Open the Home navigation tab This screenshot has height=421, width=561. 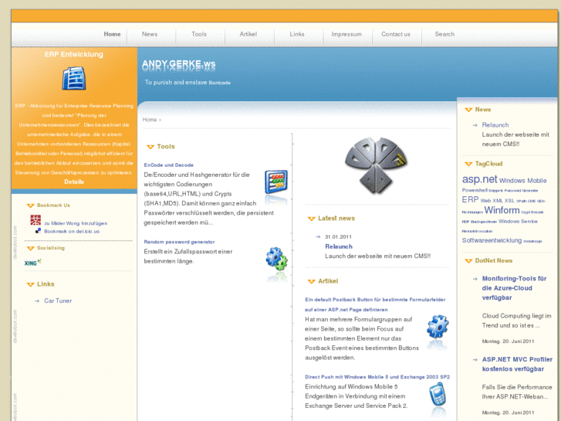click(112, 34)
